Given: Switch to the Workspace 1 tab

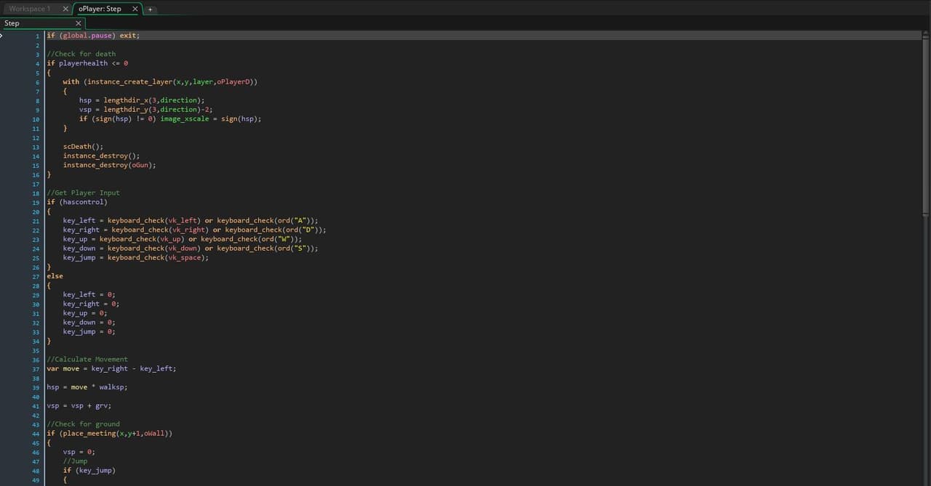Looking at the screenshot, I should point(30,9).
